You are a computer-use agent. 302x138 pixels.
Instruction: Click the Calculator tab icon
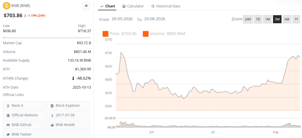(x=124, y=6)
